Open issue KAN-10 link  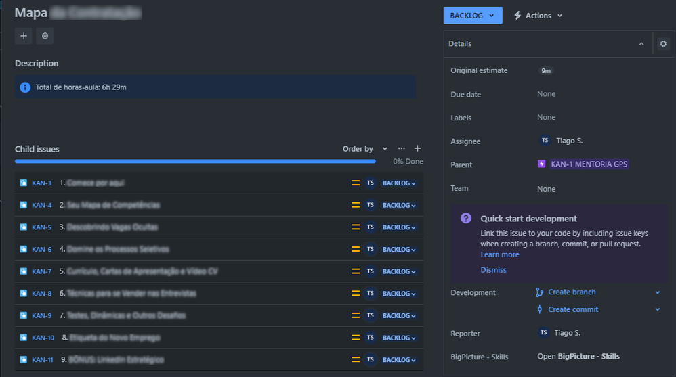pyautogui.click(x=43, y=338)
